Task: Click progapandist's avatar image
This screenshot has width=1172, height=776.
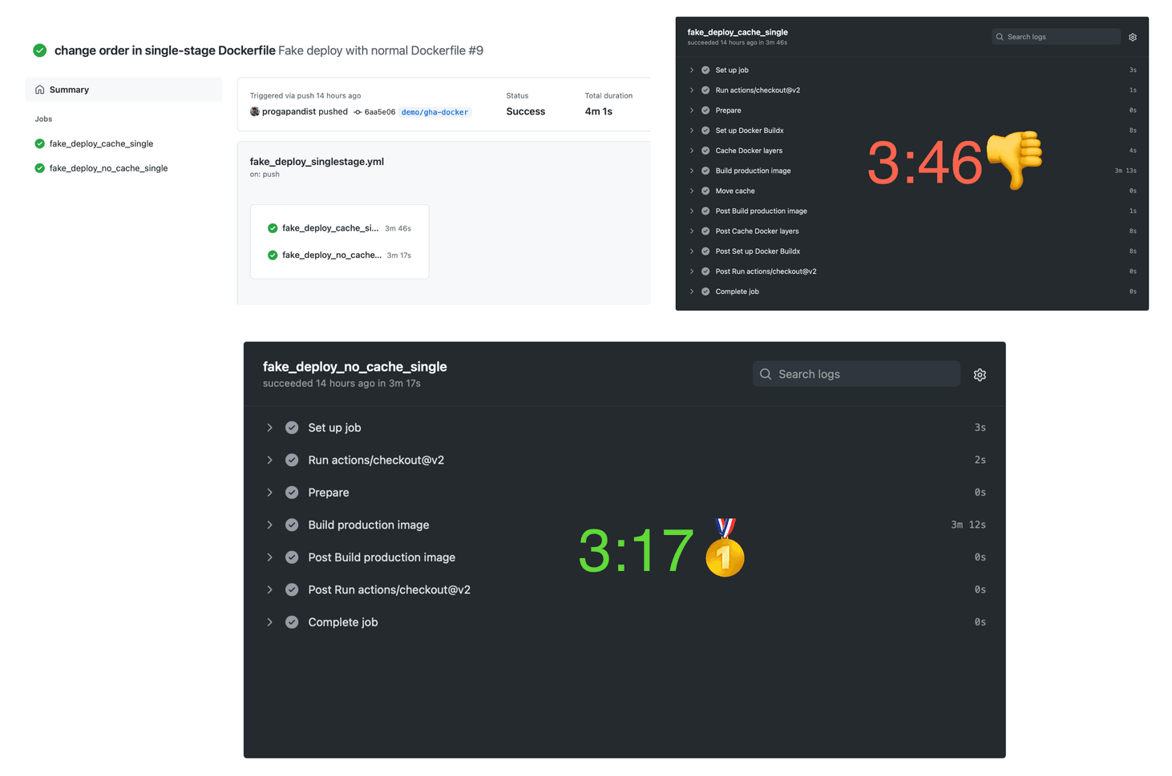Action: tap(255, 111)
